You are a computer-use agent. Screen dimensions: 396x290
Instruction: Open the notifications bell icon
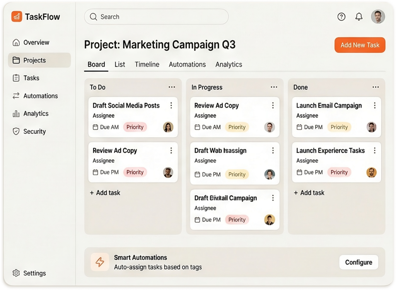[359, 17]
